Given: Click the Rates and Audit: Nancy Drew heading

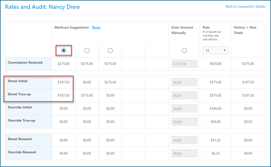Looking at the screenshot, I should click(42, 7).
